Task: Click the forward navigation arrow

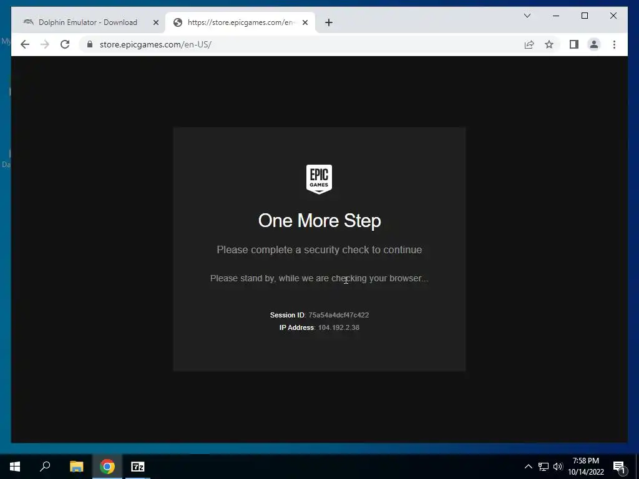Action: pyautogui.click(x=45, y=44)
